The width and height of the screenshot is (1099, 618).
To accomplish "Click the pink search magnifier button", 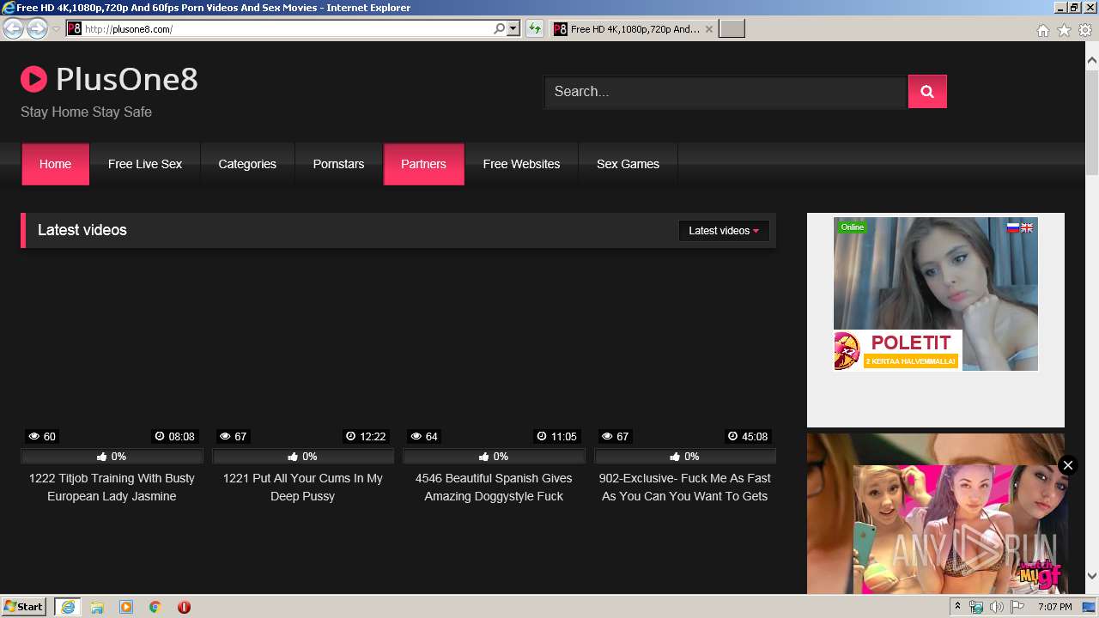I will tap(927, 92).
